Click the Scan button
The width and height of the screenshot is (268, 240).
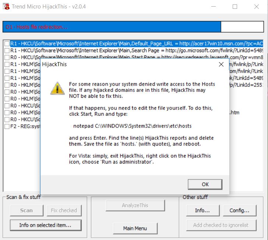pyautogui.click(x=26, y=211)
